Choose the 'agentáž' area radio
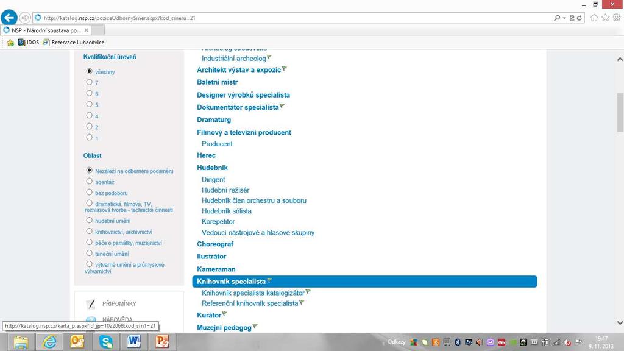 [89, 181]
